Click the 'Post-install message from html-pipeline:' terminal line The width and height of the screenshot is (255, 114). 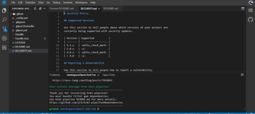[x=79, y=87]
